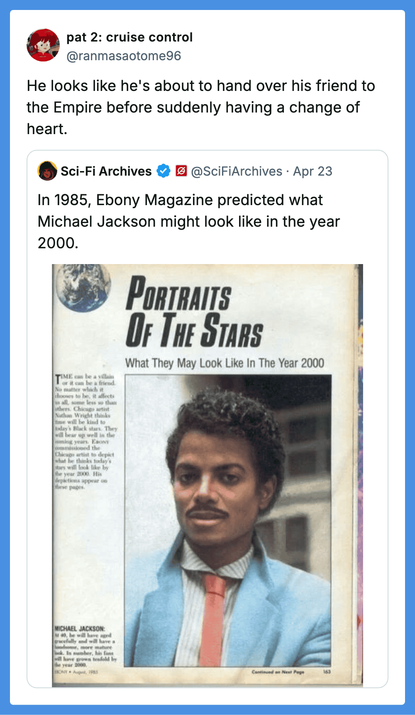Click the quoted tweet text about Ebony Magazine
Screen dimensions: 415x715
tap(189, 221)
